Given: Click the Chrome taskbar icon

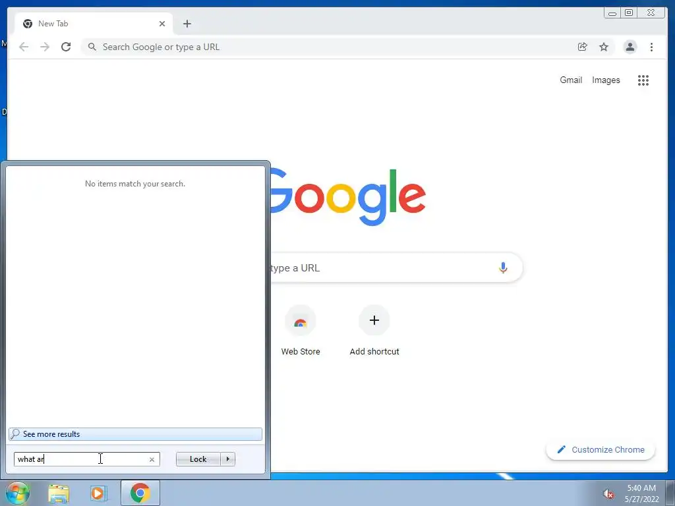Looking at the screenshot, I should tap(140, 493).
